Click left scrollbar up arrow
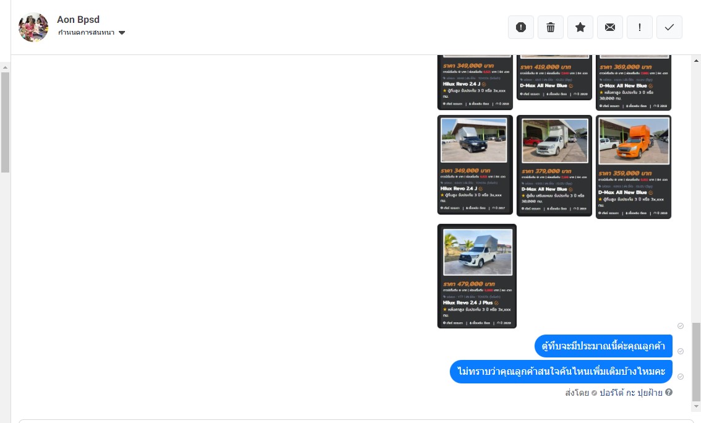The width and height of the screenshot is (701, 423). [x=5, y=67]
